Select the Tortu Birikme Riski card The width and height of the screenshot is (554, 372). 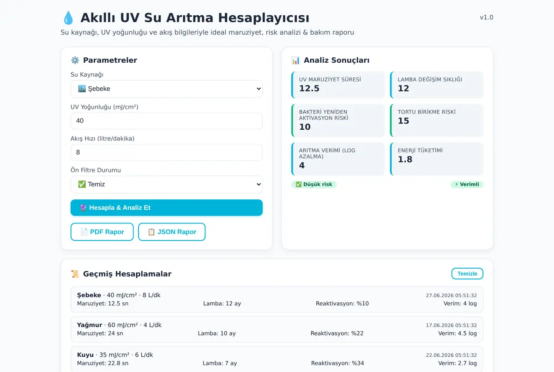(437, 120)
